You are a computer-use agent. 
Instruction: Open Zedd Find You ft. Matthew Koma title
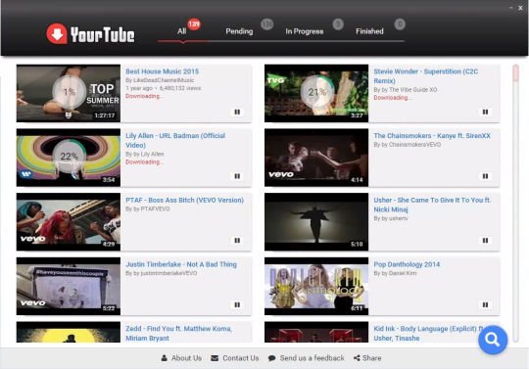point(179,334)
